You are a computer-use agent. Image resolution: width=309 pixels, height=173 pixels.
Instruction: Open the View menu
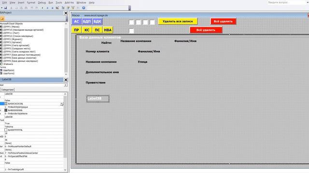(x=12, y=2)
